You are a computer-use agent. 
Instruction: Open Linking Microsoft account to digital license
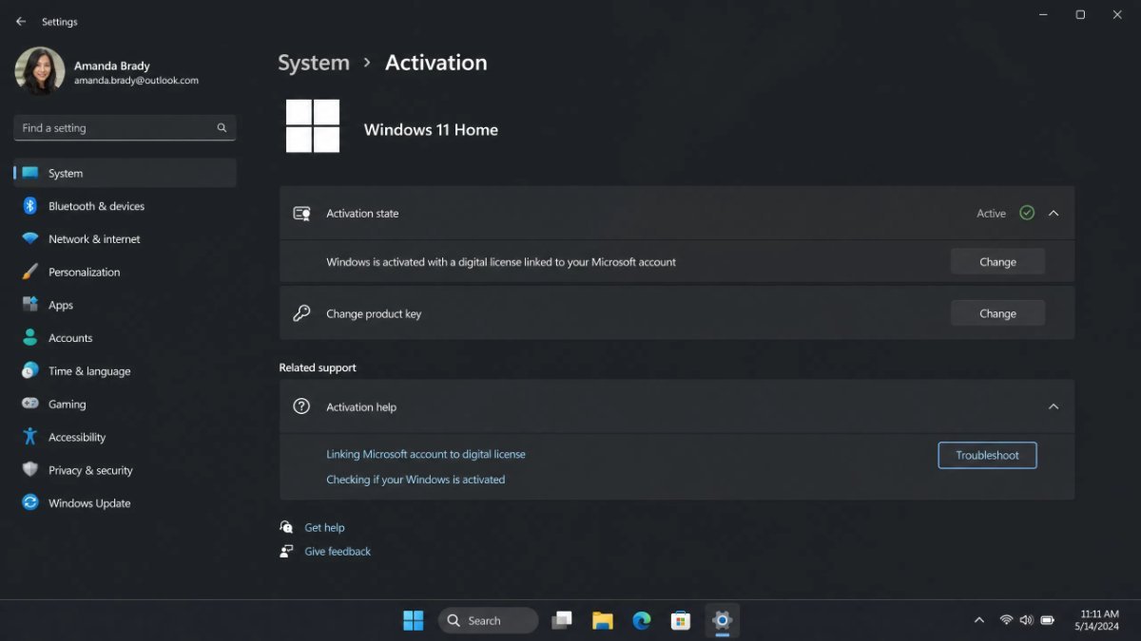[426, 454]
